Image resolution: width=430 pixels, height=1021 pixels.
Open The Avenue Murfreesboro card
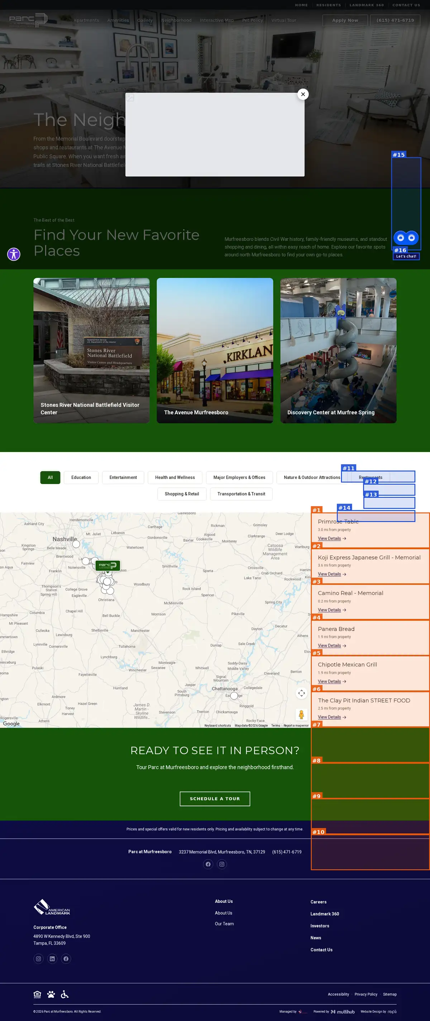(215, 350)
